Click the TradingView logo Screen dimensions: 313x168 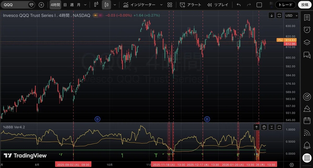[x=25, y=156]
